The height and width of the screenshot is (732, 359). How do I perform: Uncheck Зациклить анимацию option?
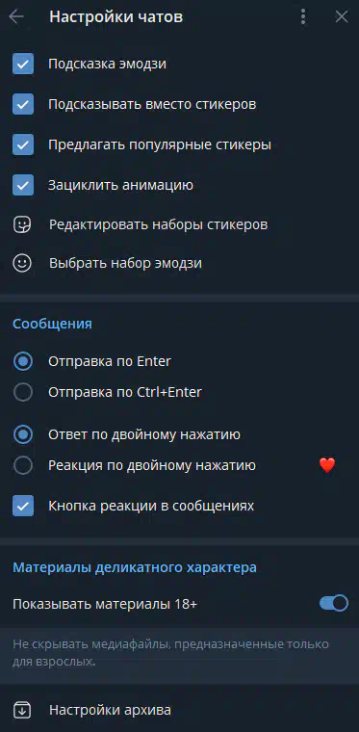[23, 185]
